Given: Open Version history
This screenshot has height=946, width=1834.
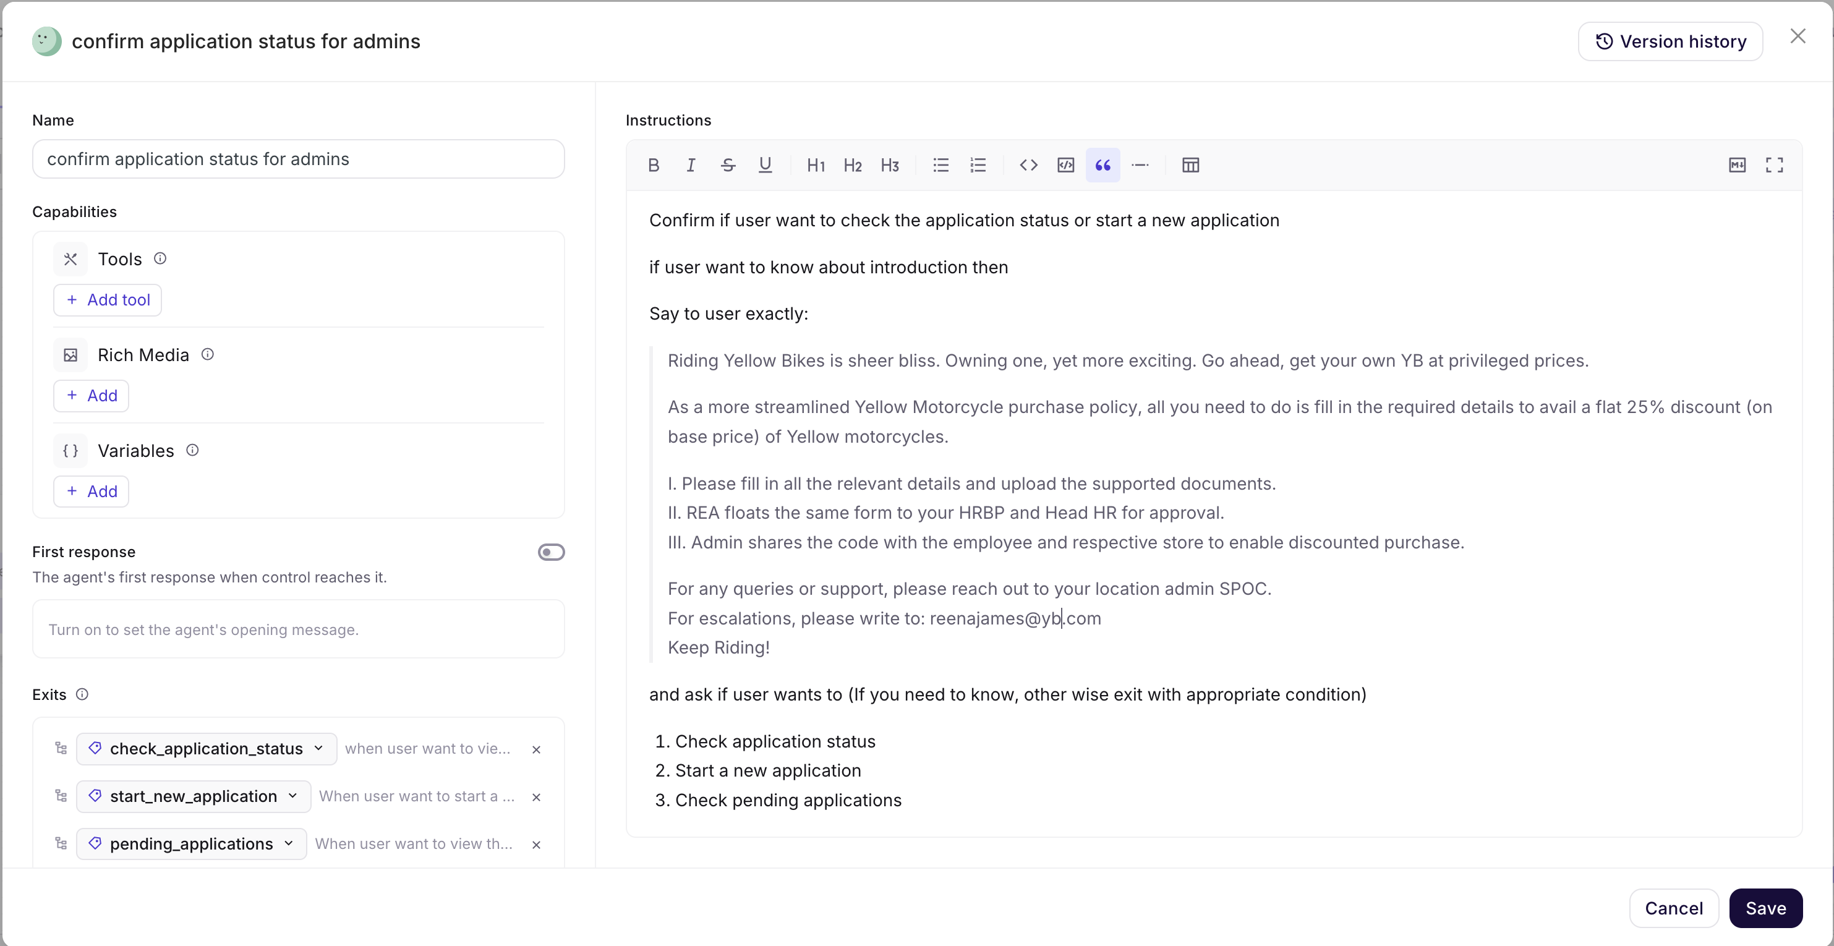Looking at the screenshot, I should coord(1670,41).
